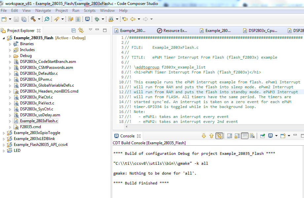Open the Window menu
The image size is (304, 198).
(x=107, y=11)
